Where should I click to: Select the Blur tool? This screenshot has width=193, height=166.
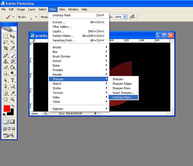[x=5, y=73]
